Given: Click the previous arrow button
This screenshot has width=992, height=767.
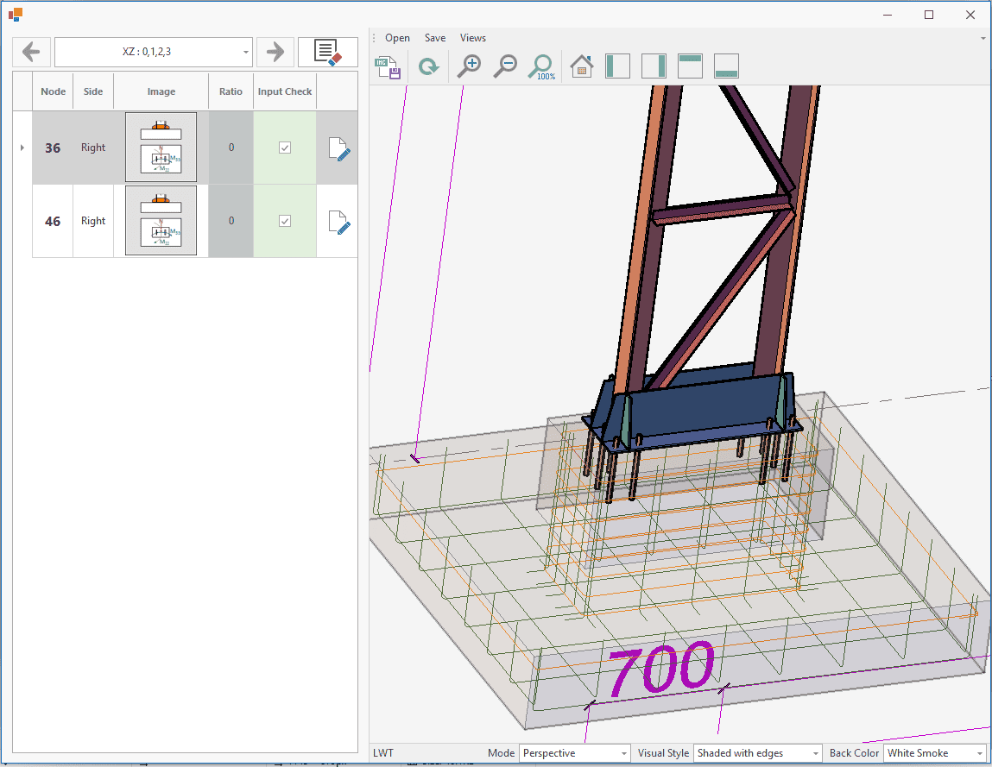Looking at the screenshot, I should [31, 53].
